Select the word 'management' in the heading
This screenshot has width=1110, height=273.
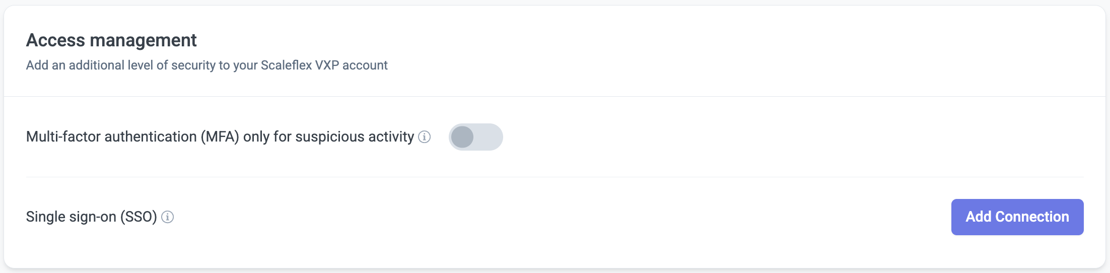[x=143, y=40]
